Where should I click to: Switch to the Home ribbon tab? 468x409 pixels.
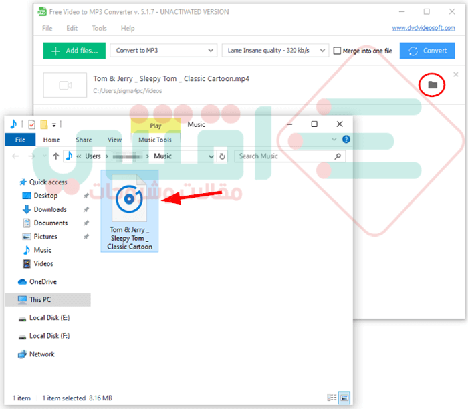51,140
